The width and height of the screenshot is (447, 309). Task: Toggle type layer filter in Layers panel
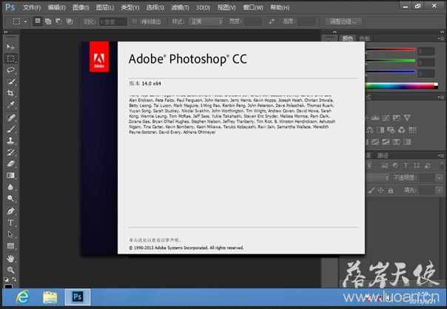[406, 166]
